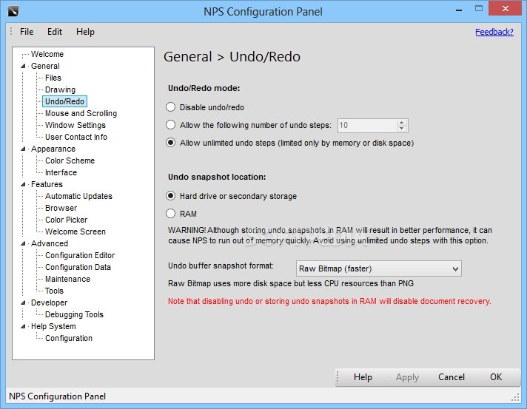This screenshot has height=409, width=527.
Task: Click the OK button
Action: (496, 377)
